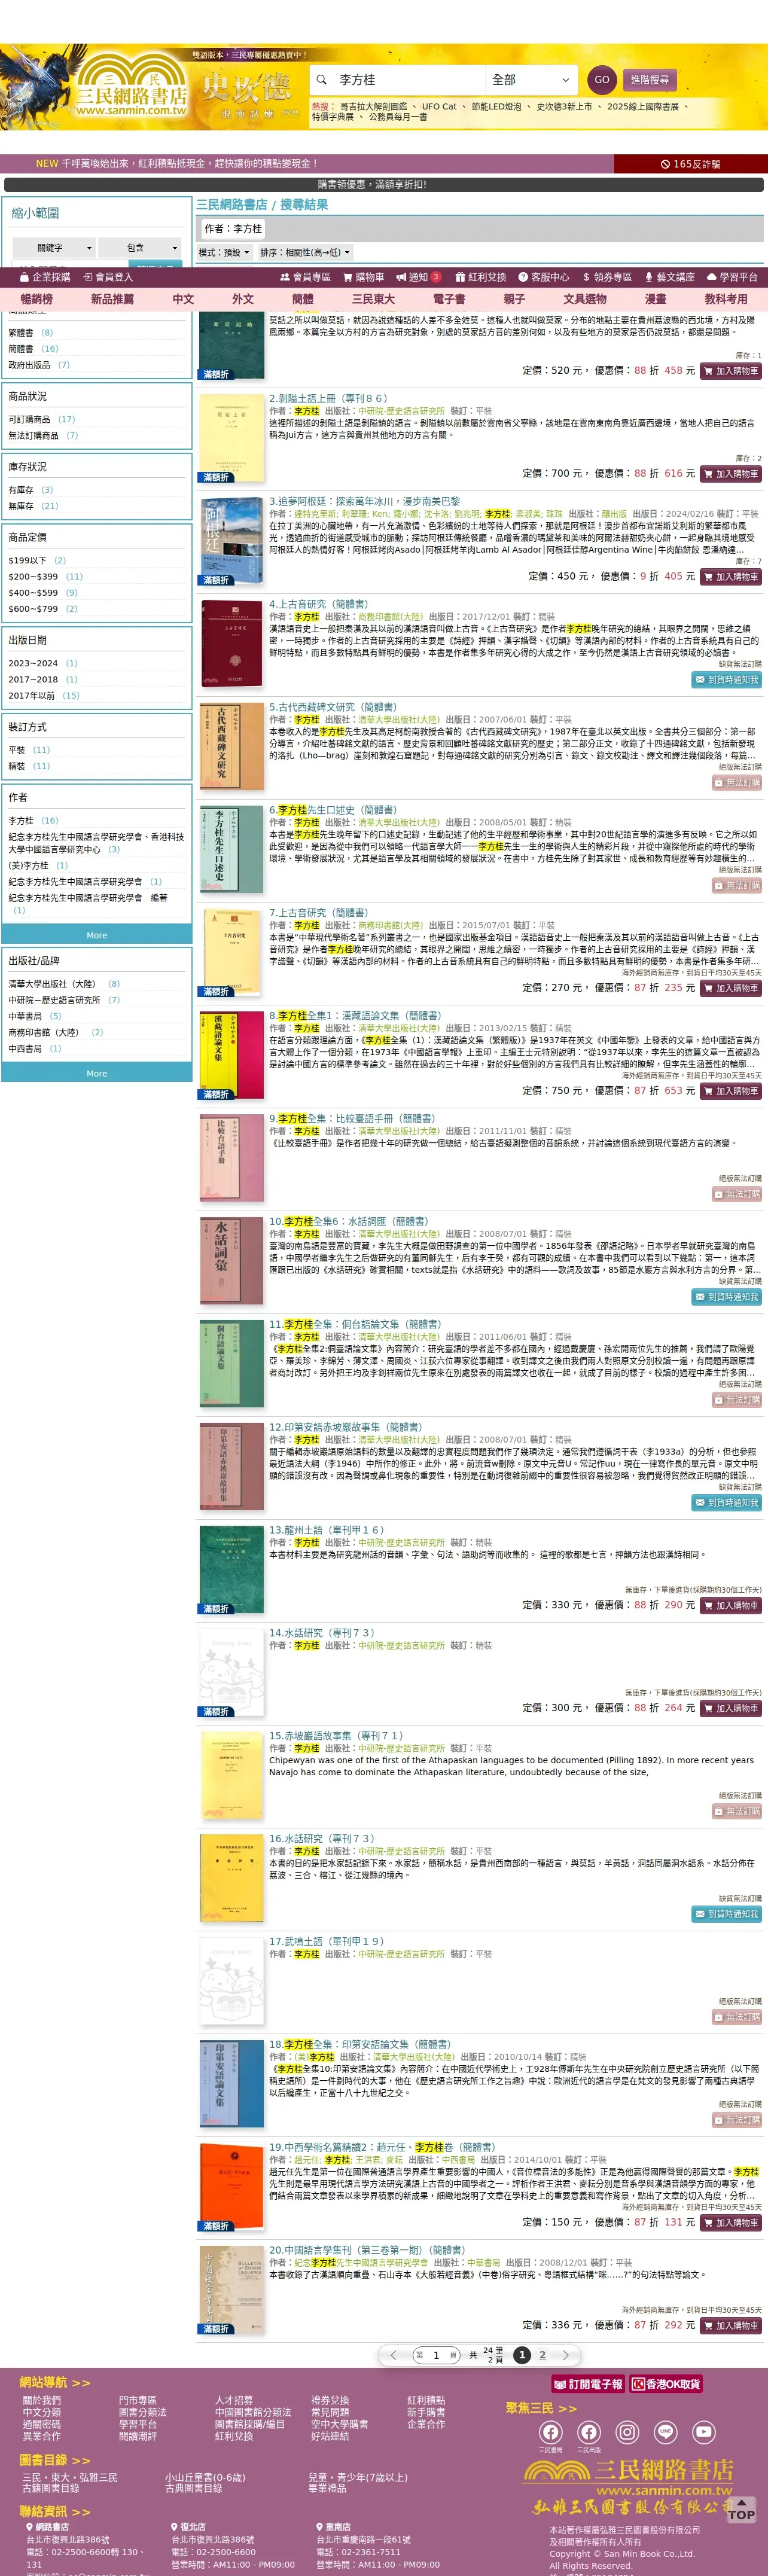Image resolution: width=768 pixels, height=2576 pixels.
Task: Click the GO search button
Action: (x=602, y=80)
